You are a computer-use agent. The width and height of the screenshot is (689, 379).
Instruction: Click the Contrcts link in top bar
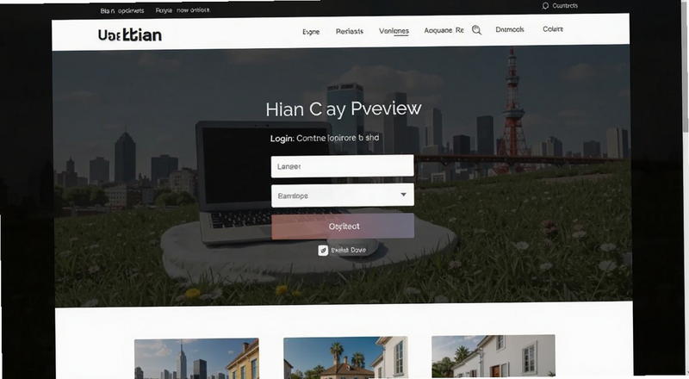click(x=565, y=6)
